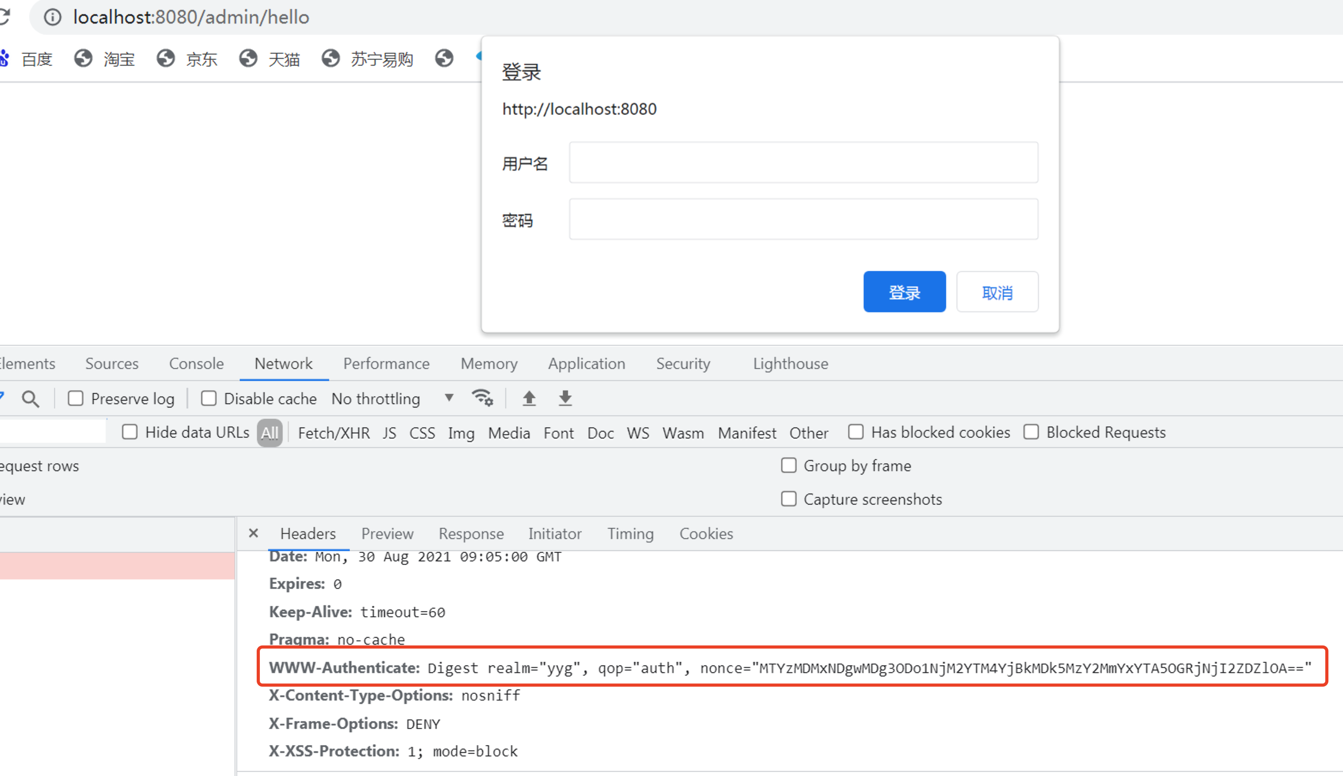1343x776 pixels.
Task: Enable Capture screenshots checkbox
Action: pos(788,499)
